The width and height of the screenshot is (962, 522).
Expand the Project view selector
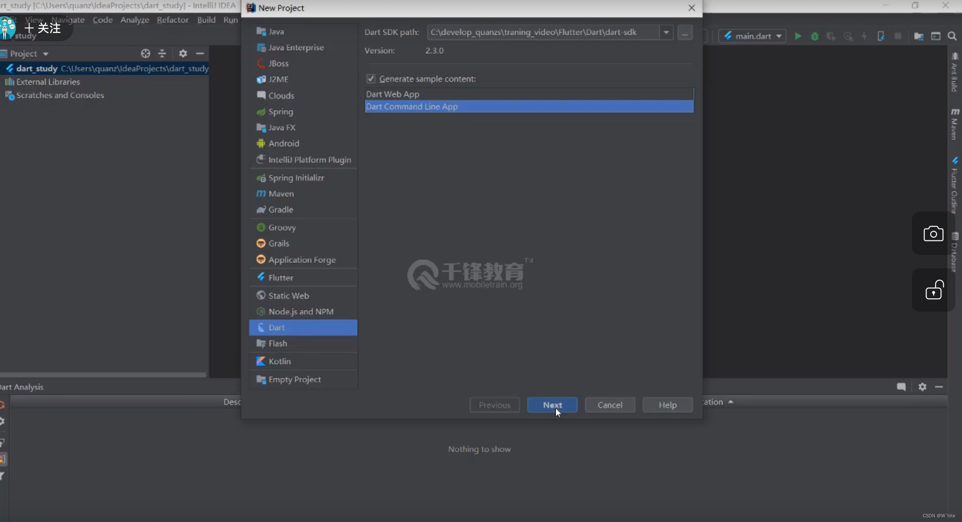46,53
